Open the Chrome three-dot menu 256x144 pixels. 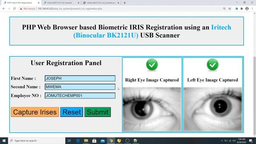tap(252, 9)
